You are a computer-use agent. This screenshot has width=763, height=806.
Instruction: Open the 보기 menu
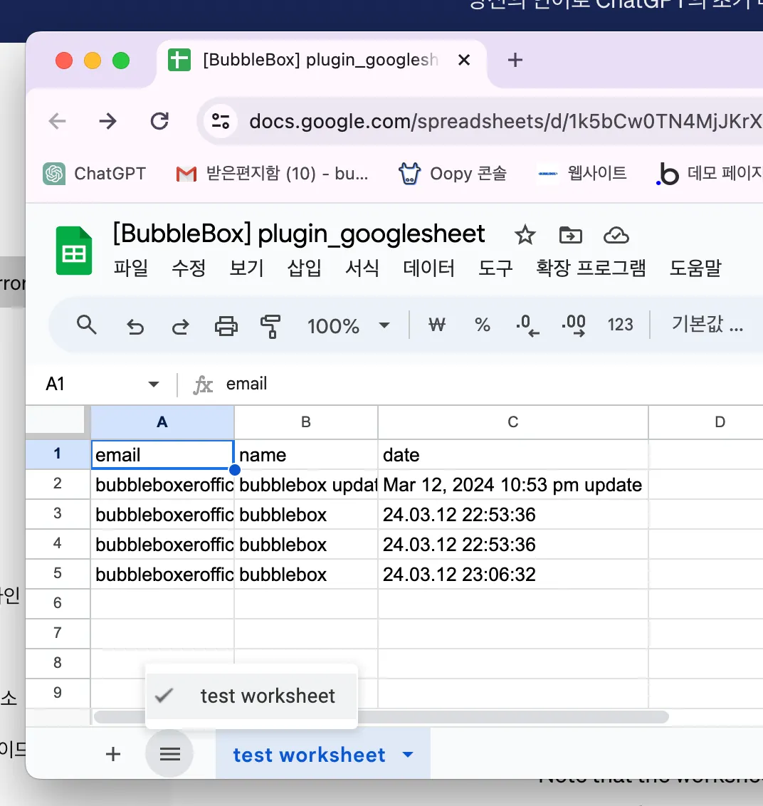tap(246, 268)
